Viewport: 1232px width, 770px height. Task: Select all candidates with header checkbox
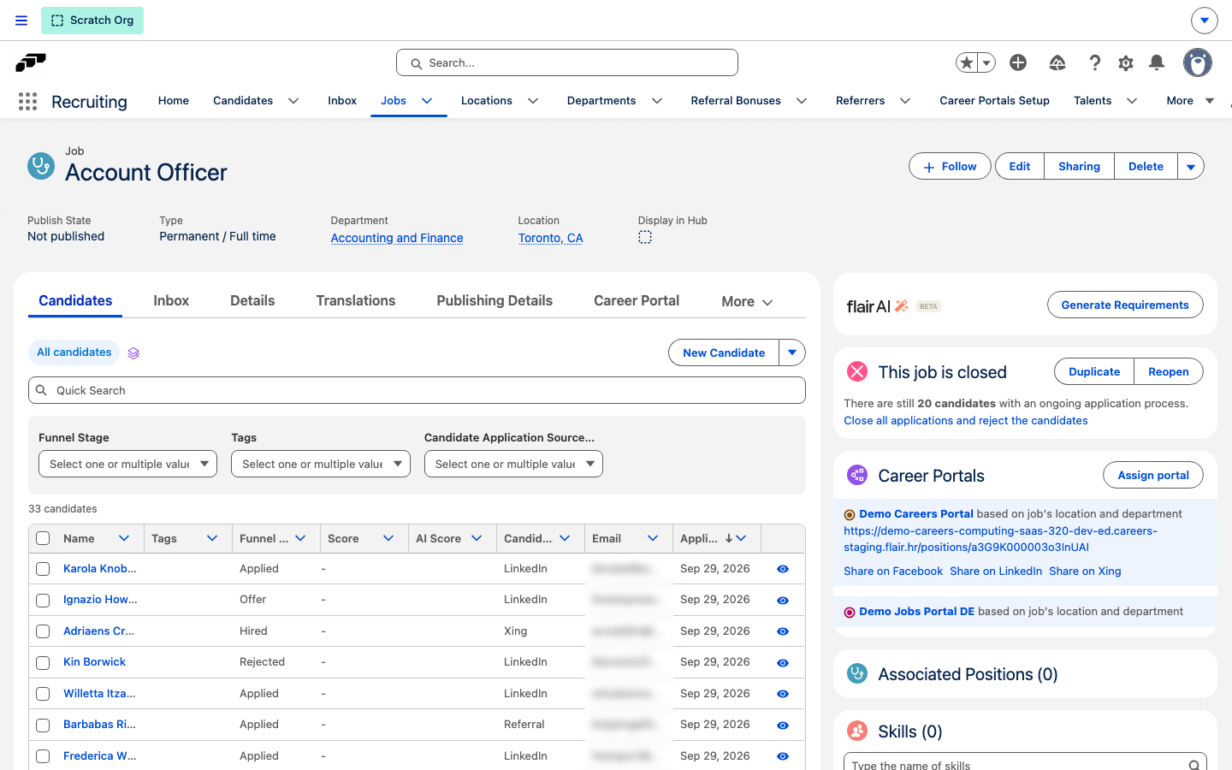(x=43, y=538)
